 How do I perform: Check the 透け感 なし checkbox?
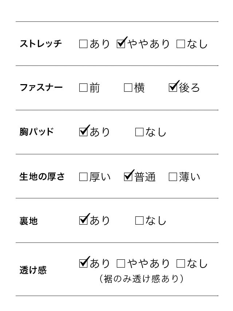181,263
